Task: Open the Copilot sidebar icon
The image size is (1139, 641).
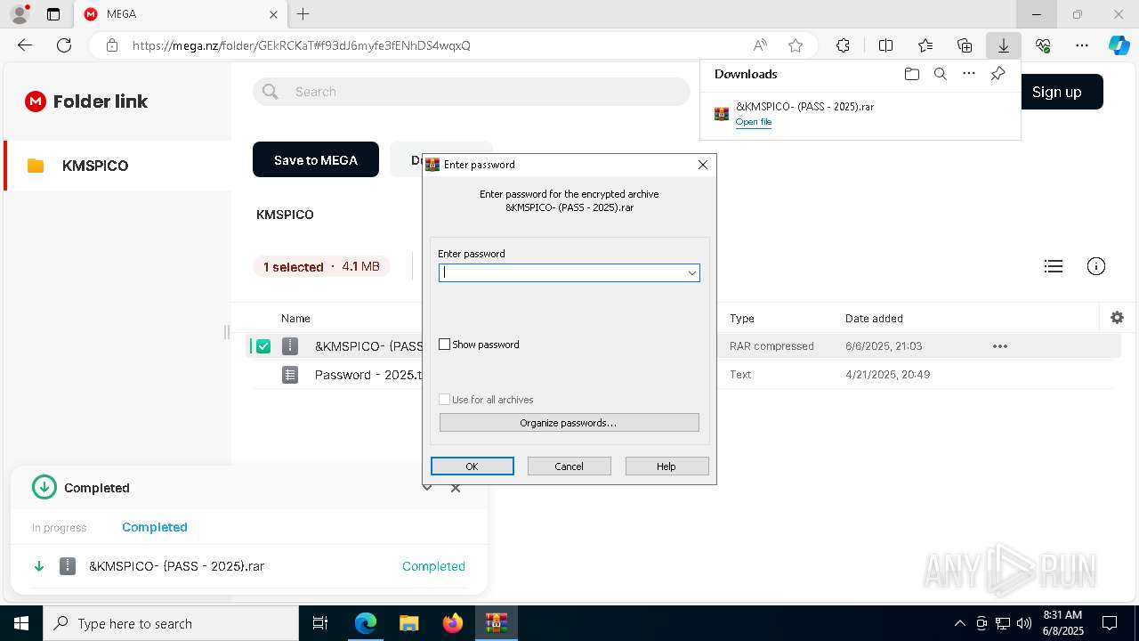Action: [1119, 45]
